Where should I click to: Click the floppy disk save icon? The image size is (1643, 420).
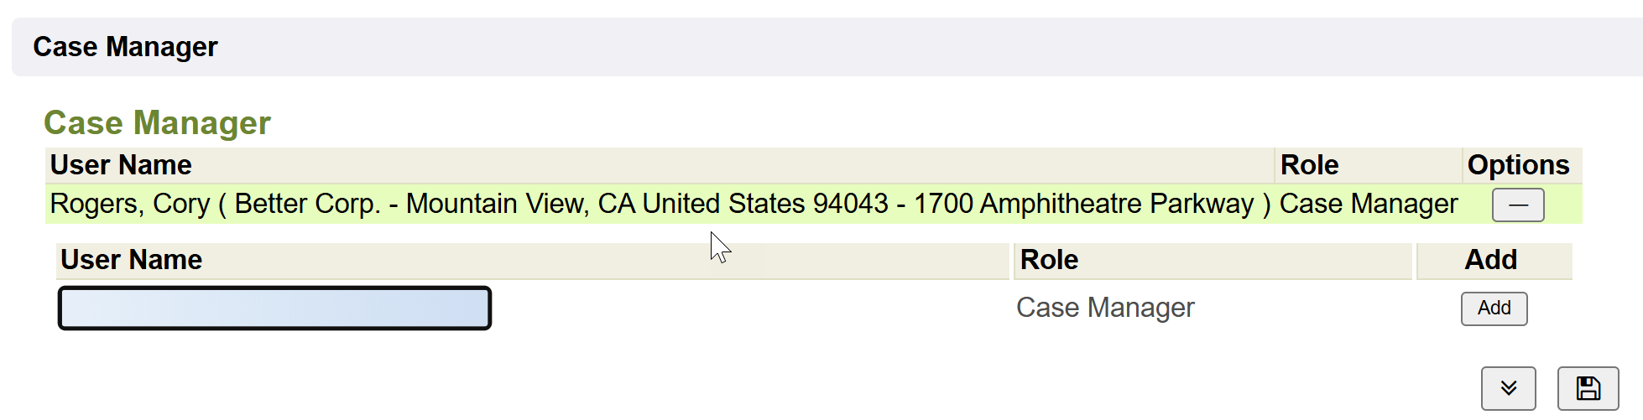[x=1588, y=388]
